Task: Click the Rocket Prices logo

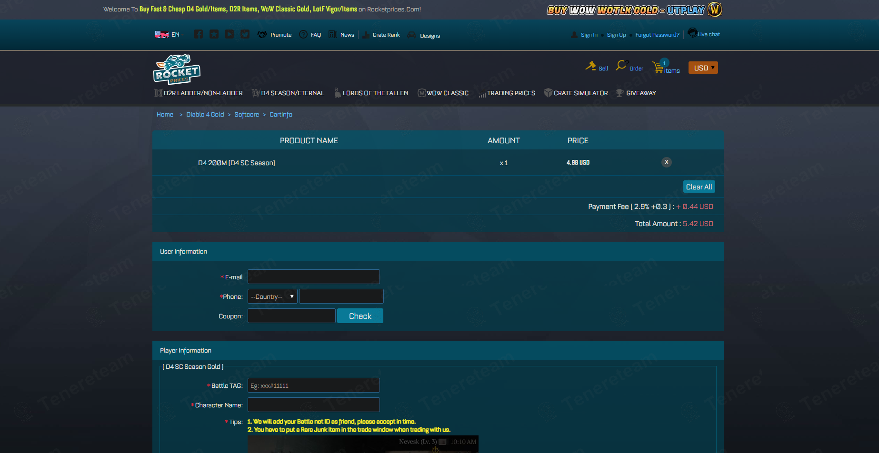Action: tap(177, 69)
